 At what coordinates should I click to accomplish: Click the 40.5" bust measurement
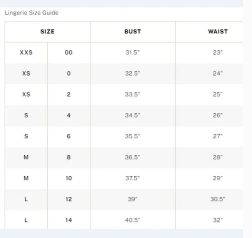[132, 220]
